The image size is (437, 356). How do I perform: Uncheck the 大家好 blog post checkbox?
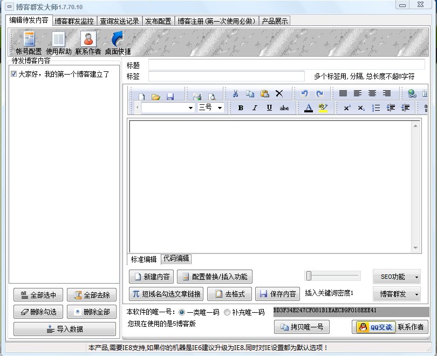[x=14, y=74]
